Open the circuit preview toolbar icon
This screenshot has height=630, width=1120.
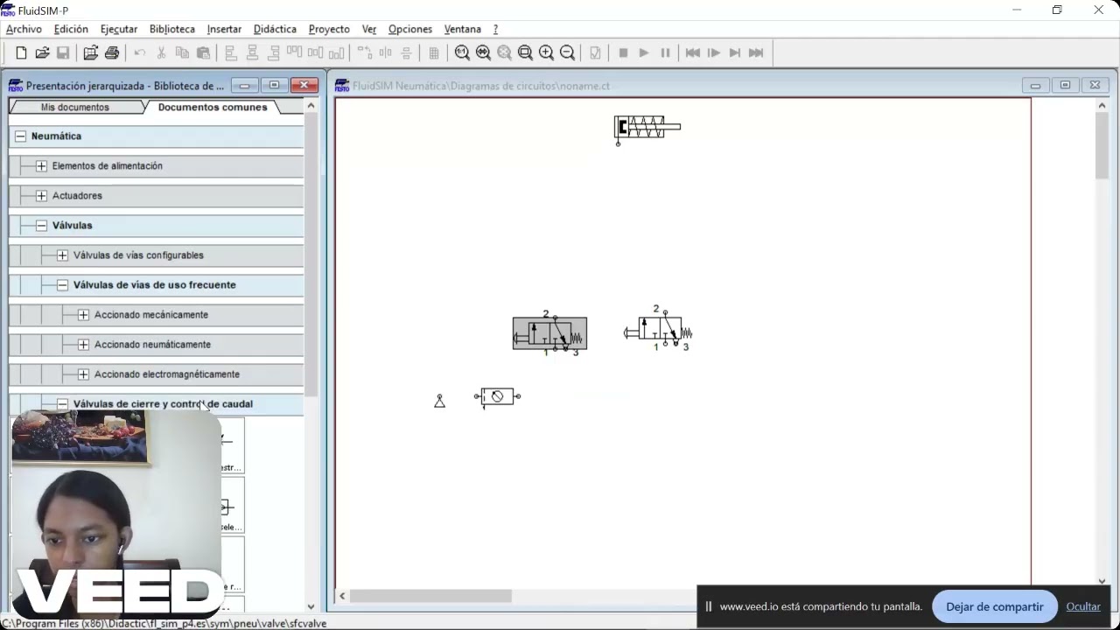pyautogui.click(x=90, y=53)
